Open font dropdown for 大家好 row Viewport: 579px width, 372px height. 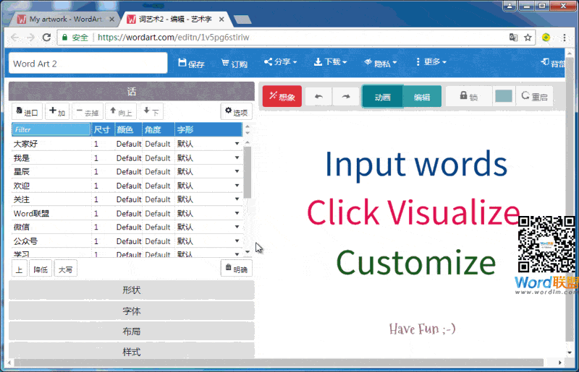[236, 144]
